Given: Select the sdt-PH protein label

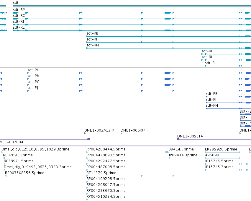Looking at the screenshot, I should click(x=212, y=106).
